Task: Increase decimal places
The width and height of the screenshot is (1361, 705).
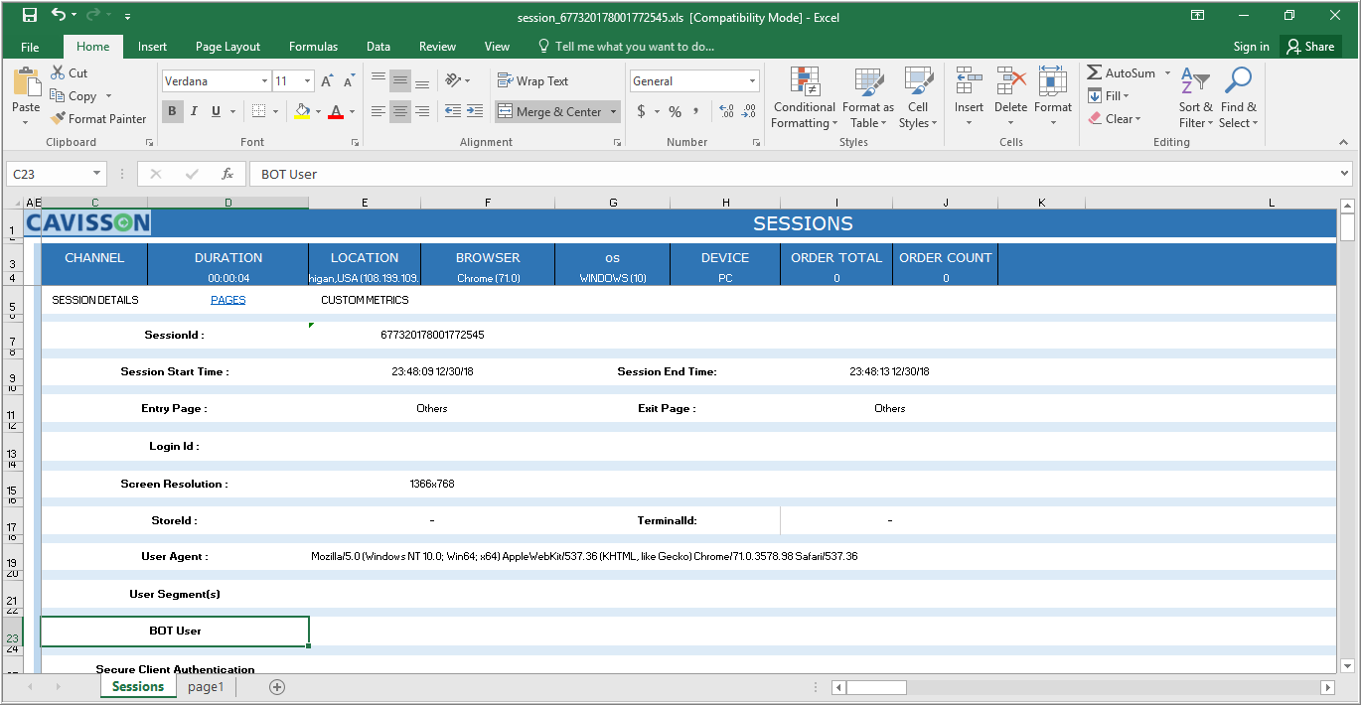Action: click(726, 112)
